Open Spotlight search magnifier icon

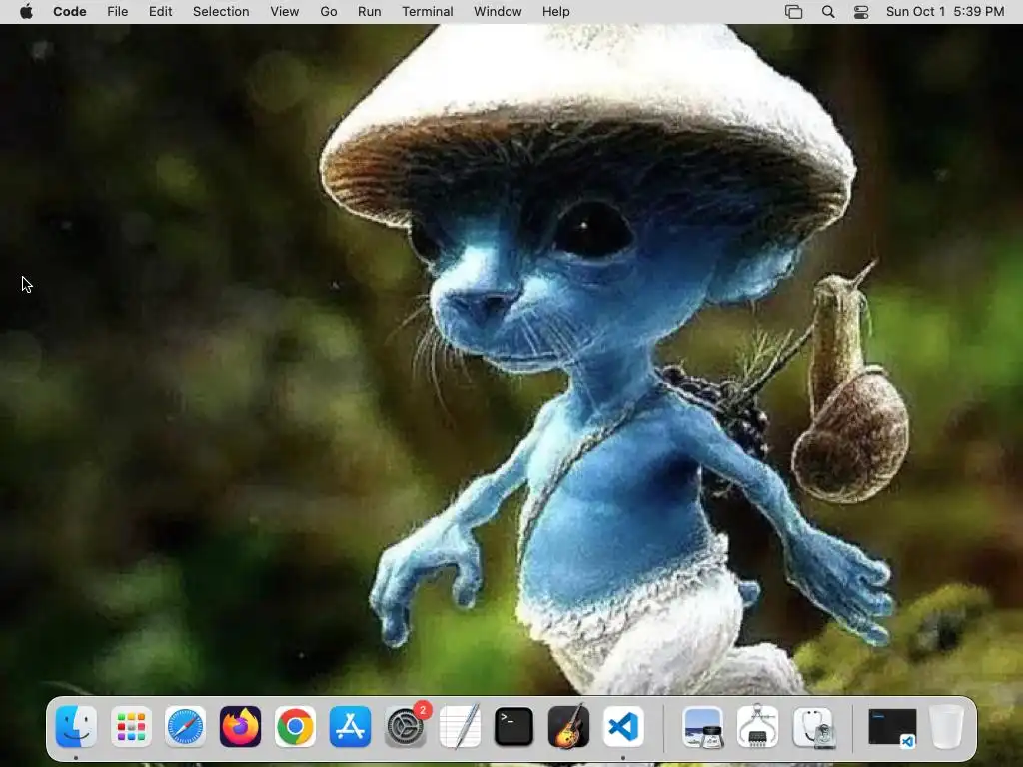click(828, 12)
